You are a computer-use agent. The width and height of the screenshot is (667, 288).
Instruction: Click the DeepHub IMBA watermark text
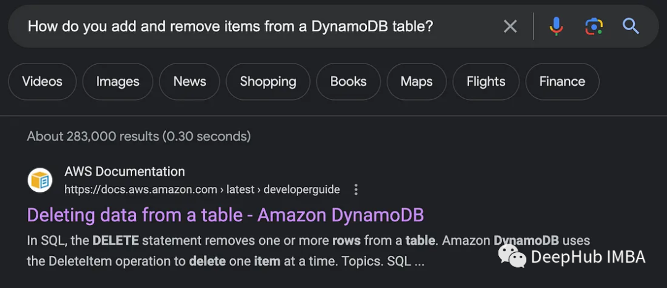[589, 257]
